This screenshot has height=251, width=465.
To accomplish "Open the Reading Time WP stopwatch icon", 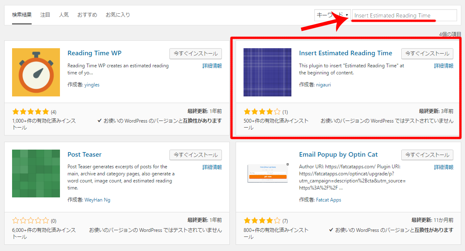I will pos(36,72).
